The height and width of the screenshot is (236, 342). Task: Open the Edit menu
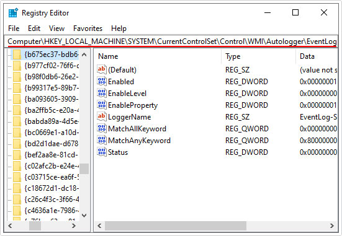point(34,28)
